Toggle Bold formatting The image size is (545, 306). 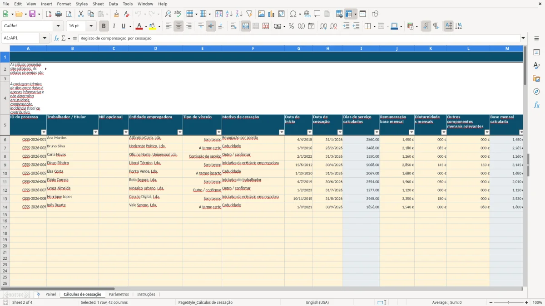104,26
